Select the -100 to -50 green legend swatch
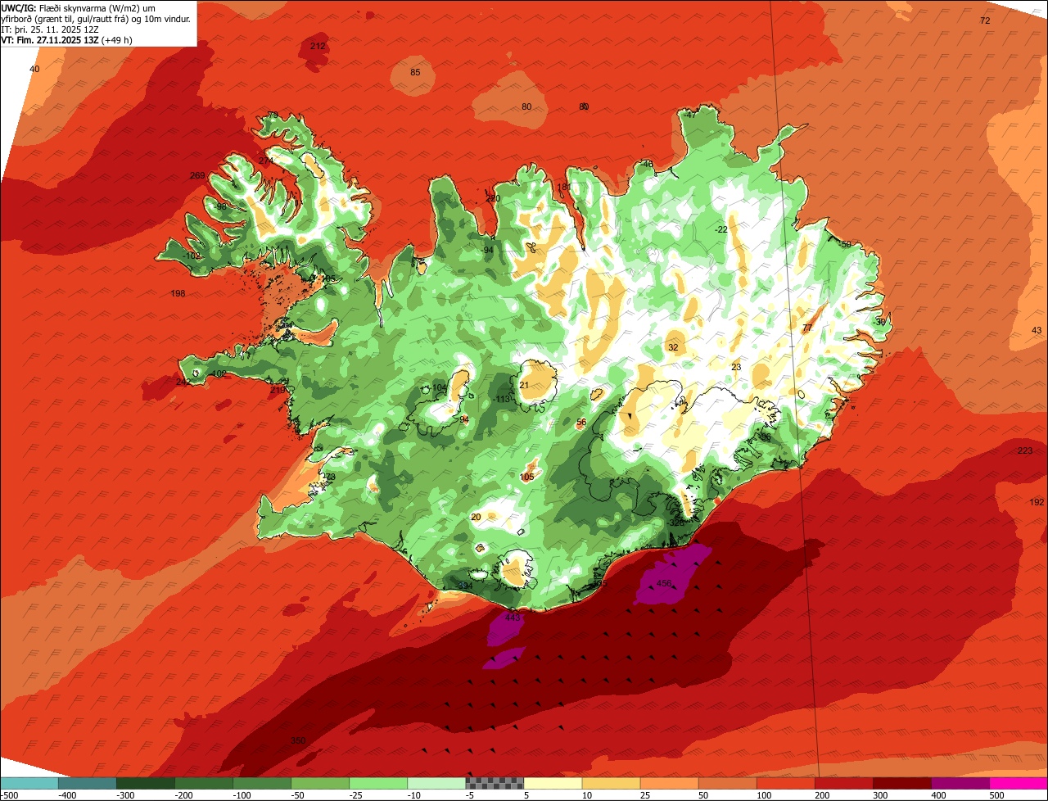 [261, 783]
